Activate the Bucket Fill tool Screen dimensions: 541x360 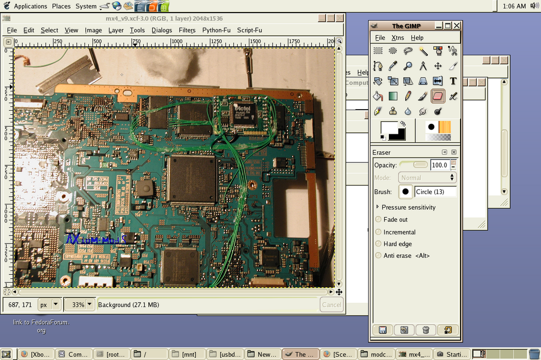(378, 96)
